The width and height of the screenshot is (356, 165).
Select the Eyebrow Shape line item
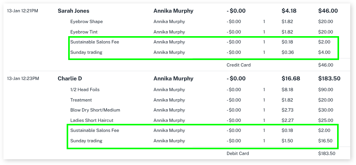[x=86, y=22]
